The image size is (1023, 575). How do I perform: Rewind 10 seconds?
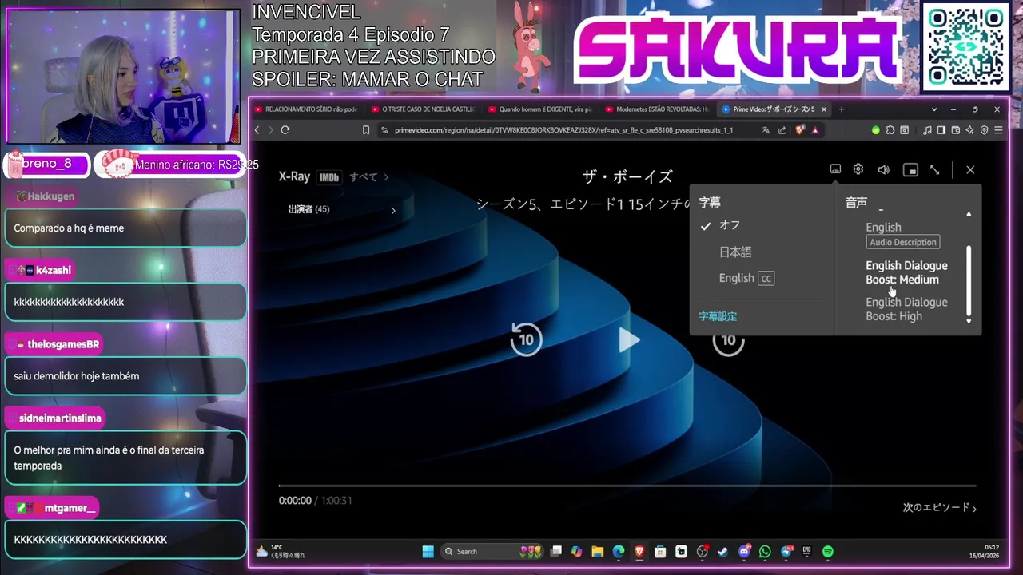pos(526,339)
